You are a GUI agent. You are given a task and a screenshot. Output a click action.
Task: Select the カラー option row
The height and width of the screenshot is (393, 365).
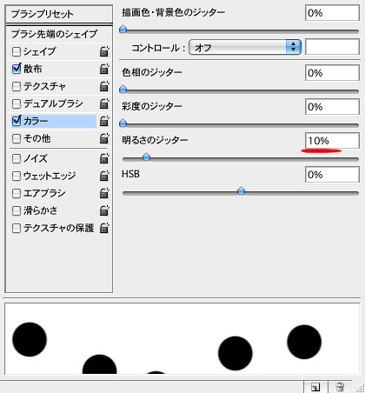pos(54,121)
